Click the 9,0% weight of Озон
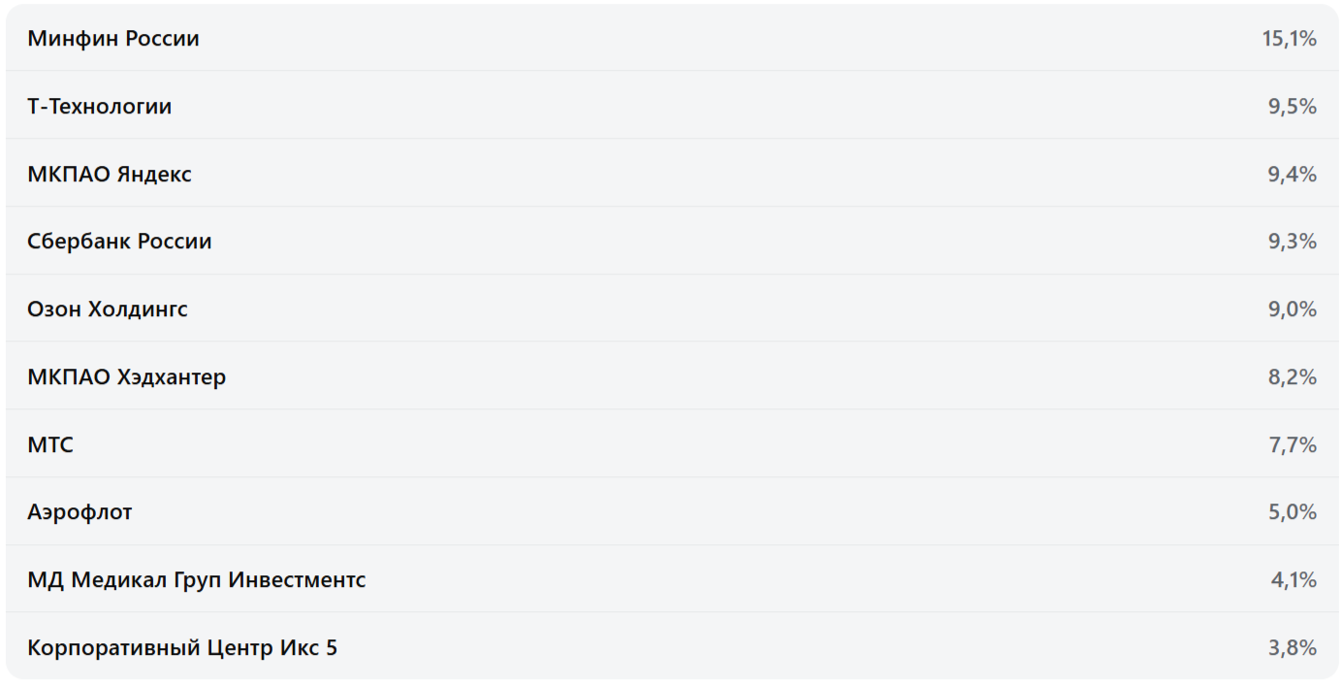 click(x=1292, y=310)
